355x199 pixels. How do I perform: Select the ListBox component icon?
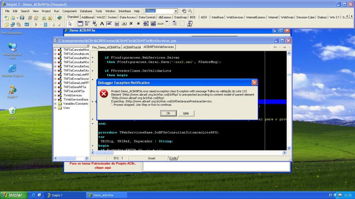point(146,24)
